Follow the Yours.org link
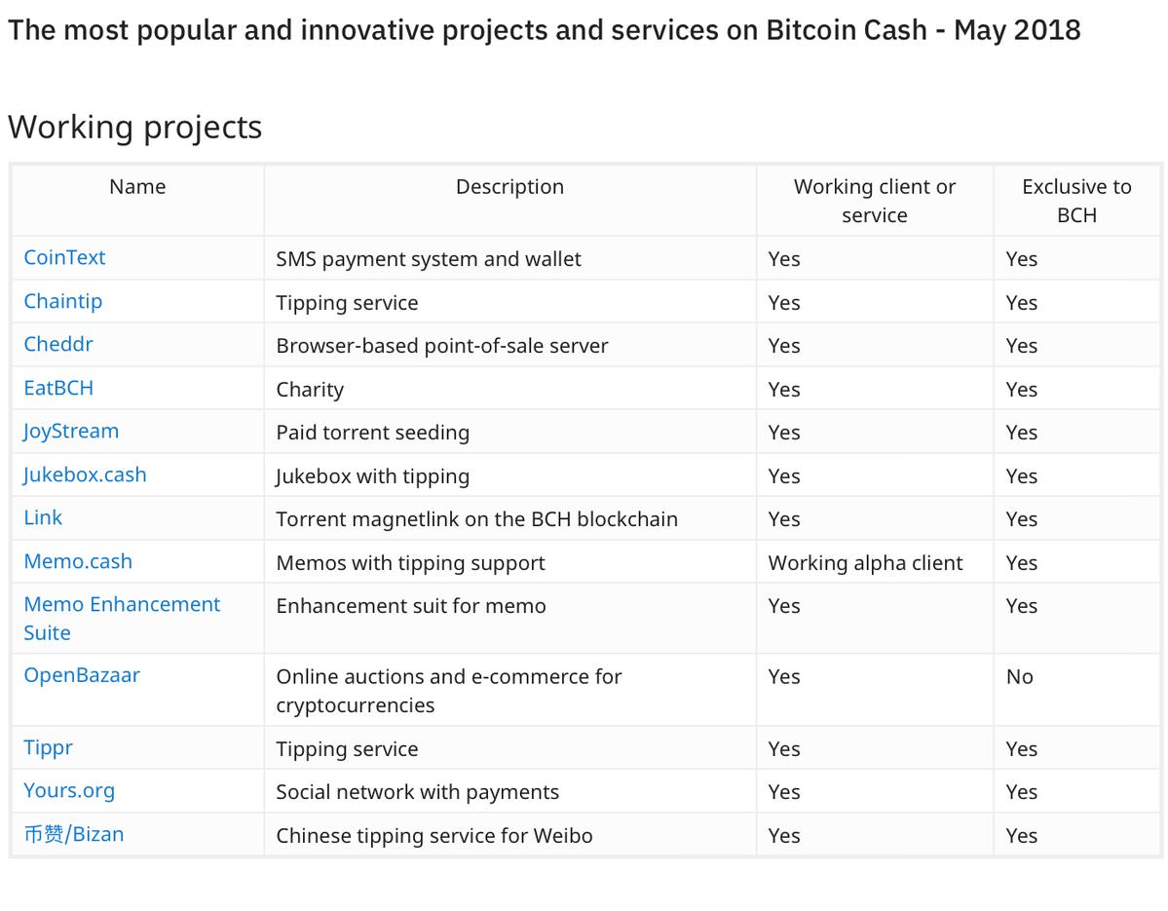The image size is (1168, 911). (x=69, y=791)
